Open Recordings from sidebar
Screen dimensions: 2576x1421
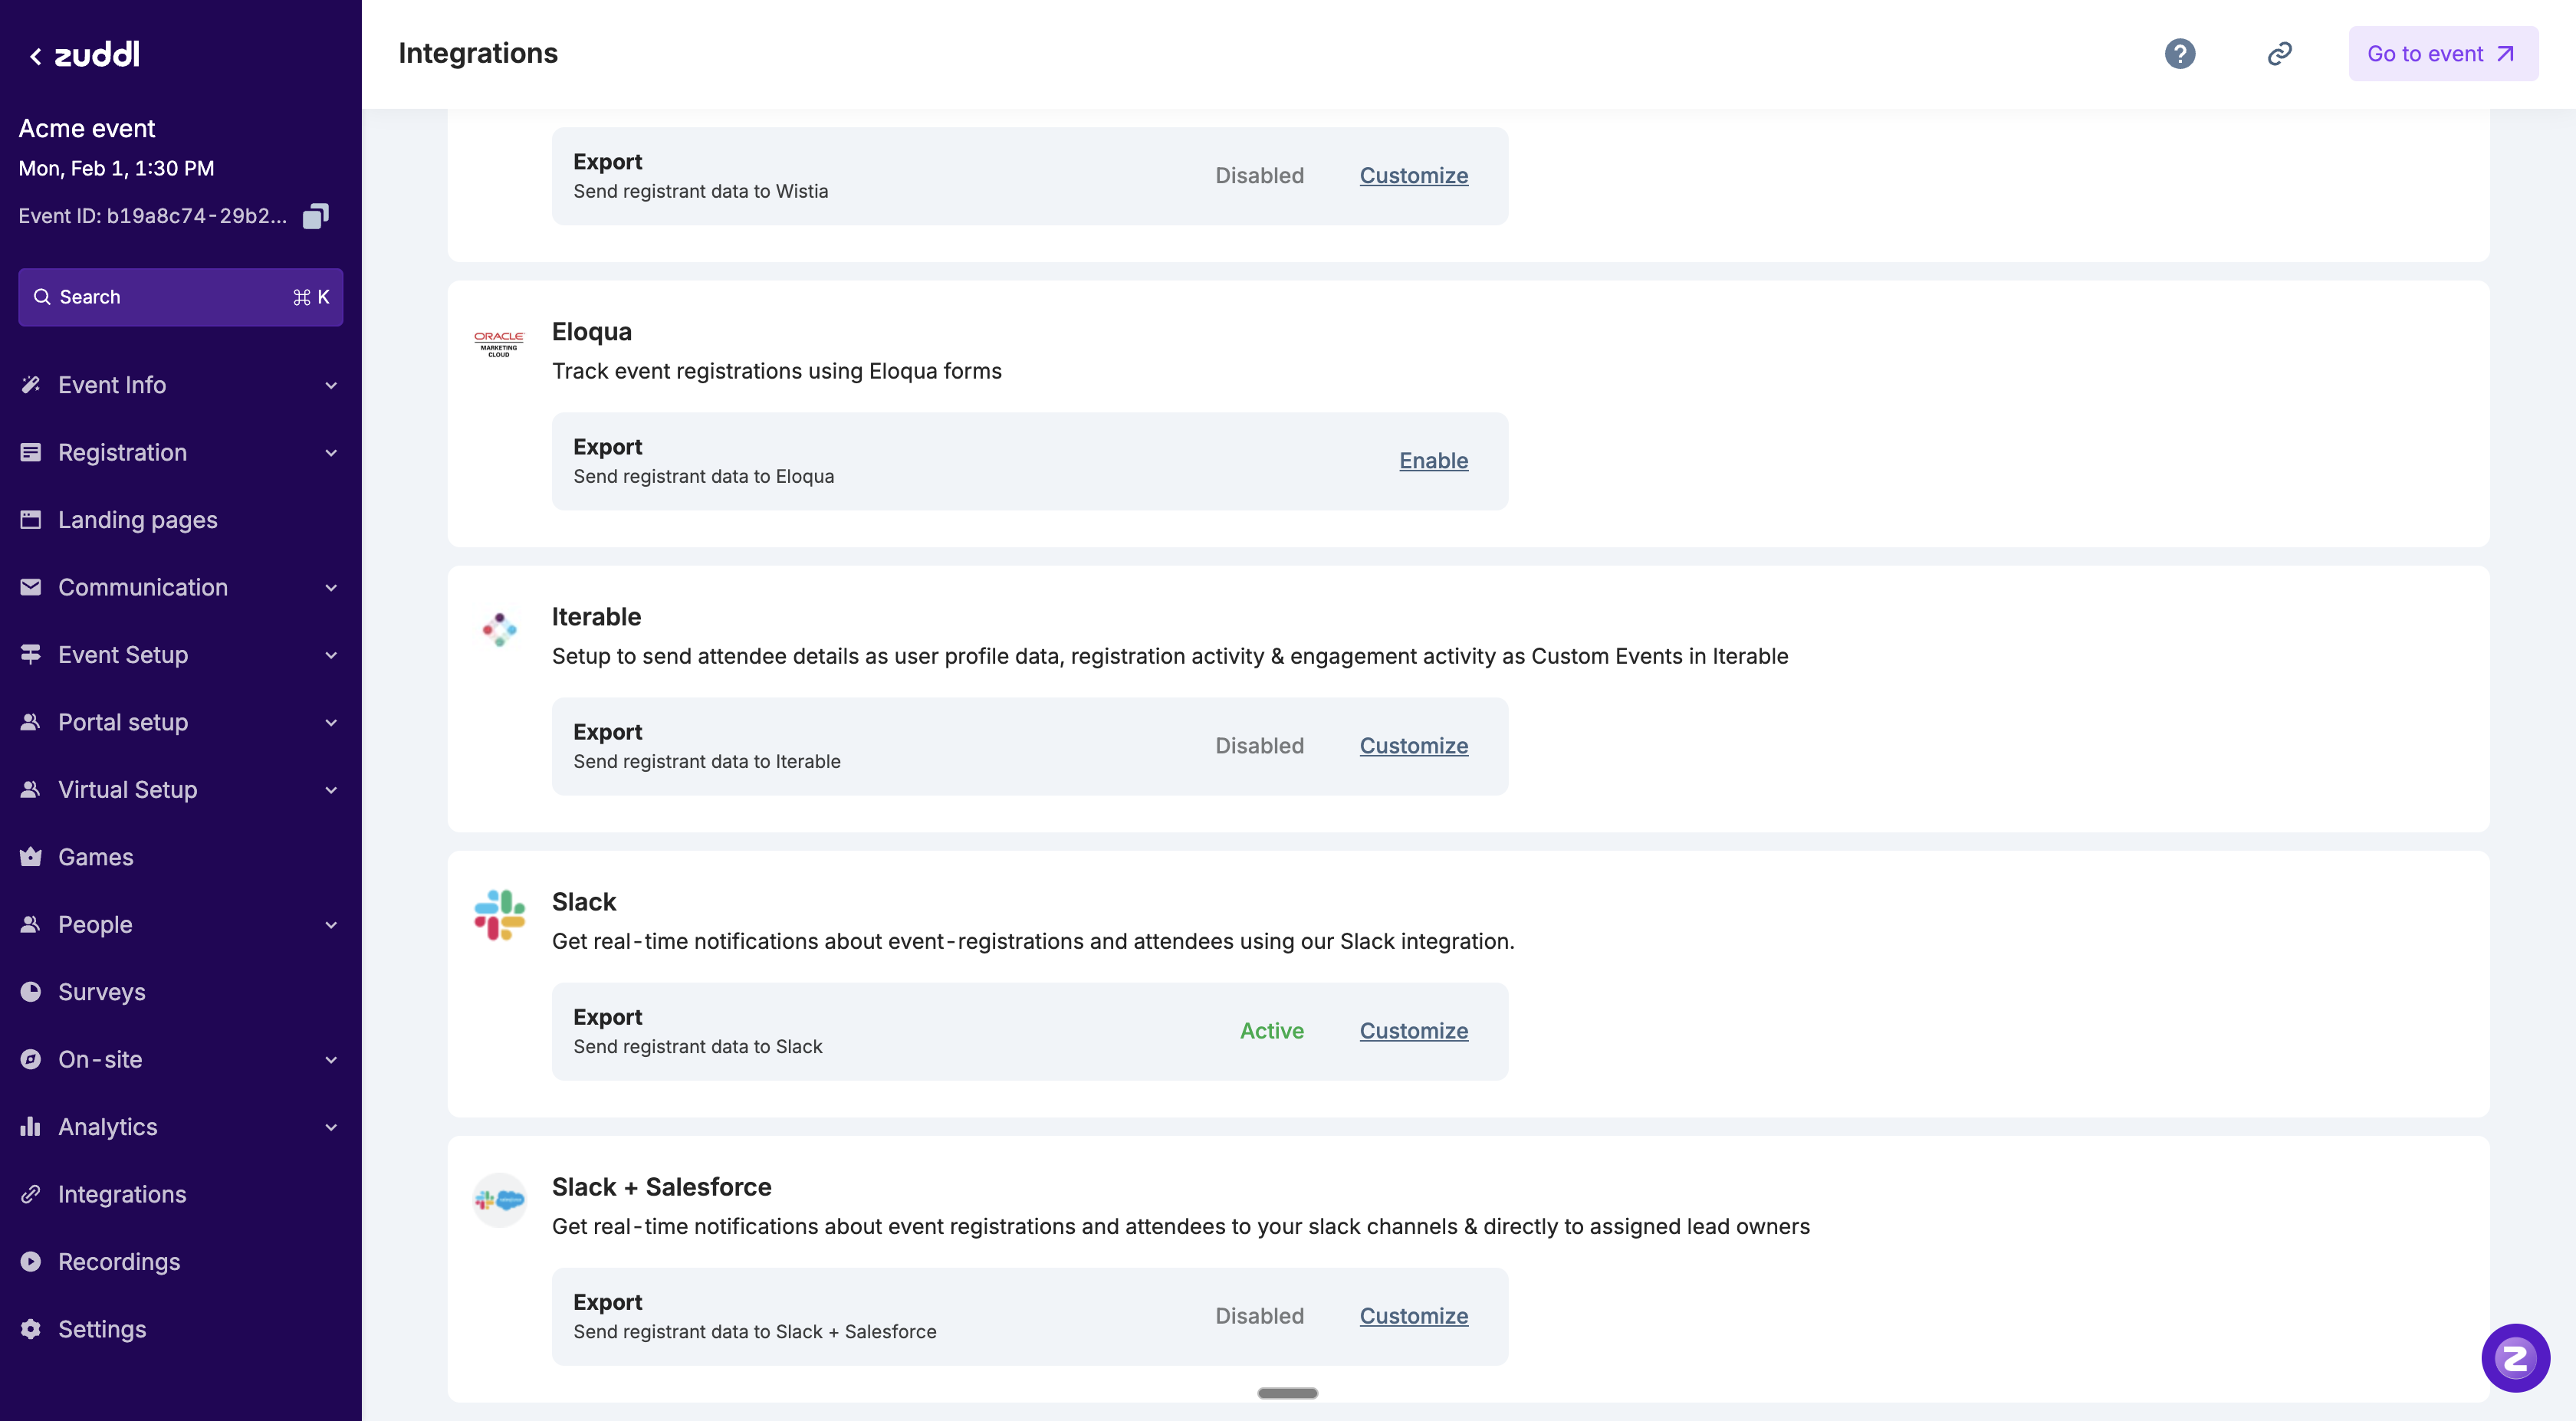(119, 1262)
